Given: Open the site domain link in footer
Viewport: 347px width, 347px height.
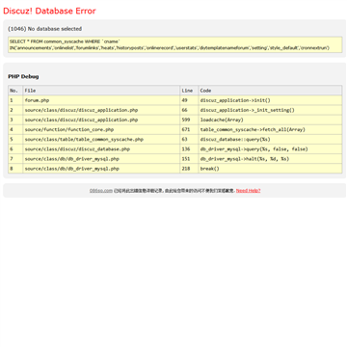Looking at the screenshot, I should [101, 191].
